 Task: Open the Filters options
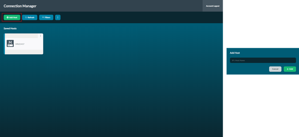click(46, 17)
